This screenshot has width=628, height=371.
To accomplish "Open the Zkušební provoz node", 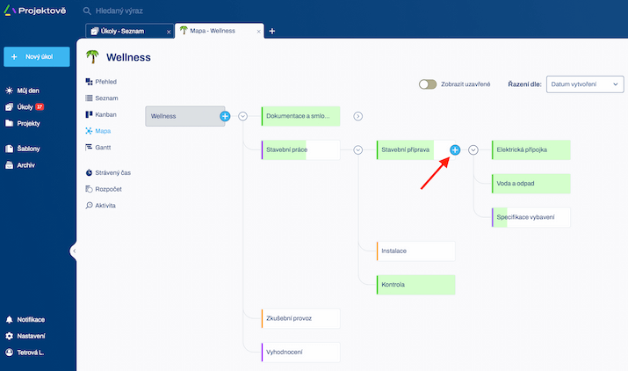I will tap(300, 318).
